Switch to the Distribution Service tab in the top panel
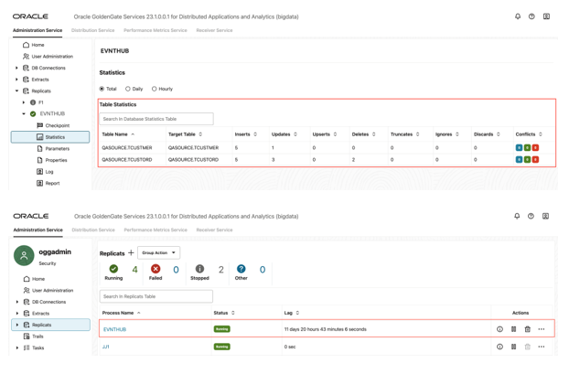This screenshot has width=569, height=374. coord(93,30)
